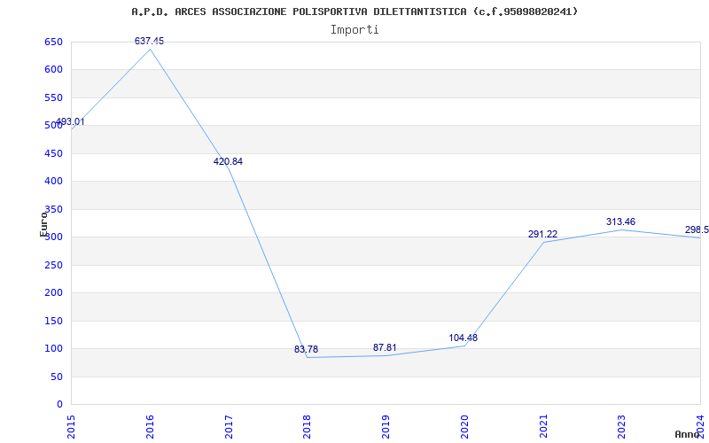Viewport: 709px width, 443px height.
Task: Click the 0 y-axis tick label
Action: point(59,404)
